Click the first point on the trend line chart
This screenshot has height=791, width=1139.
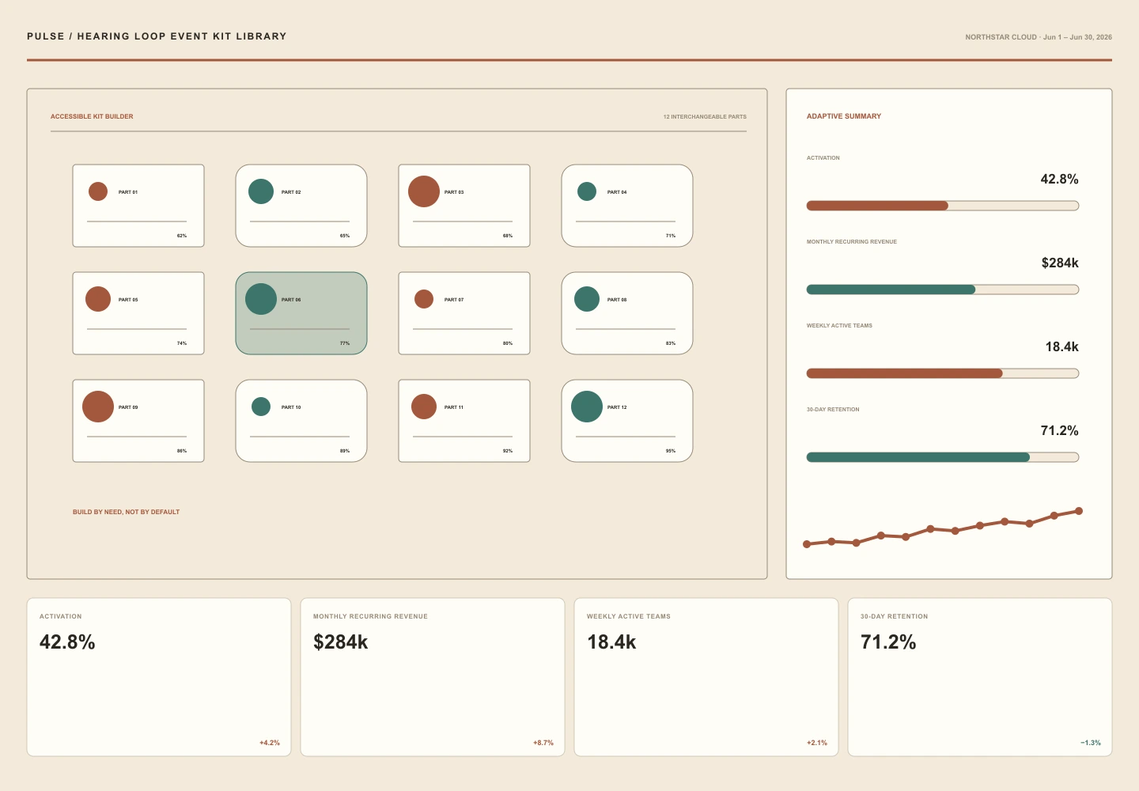[807, 544]
